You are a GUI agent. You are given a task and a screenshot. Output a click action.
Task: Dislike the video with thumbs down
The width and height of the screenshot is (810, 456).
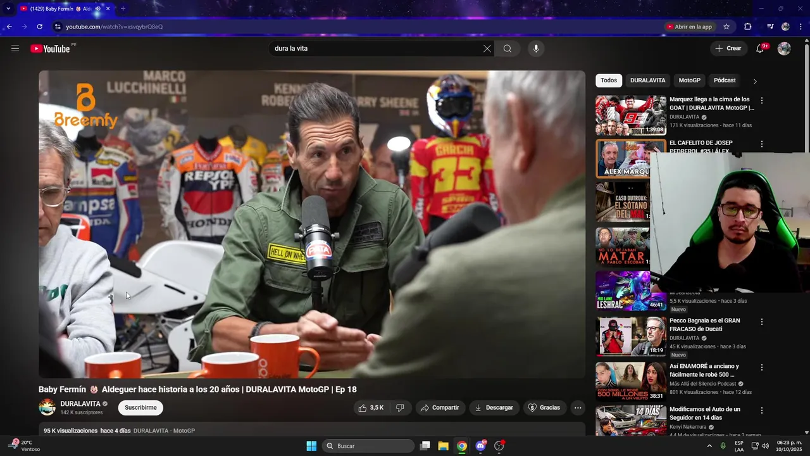click(400, 408)
